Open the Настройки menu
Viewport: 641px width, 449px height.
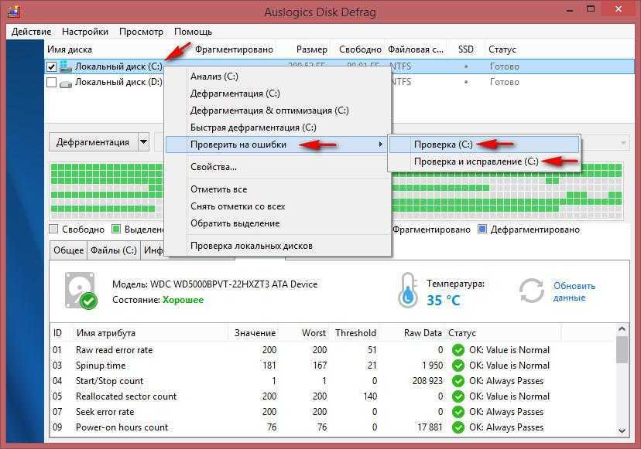(x=85, y=32)
